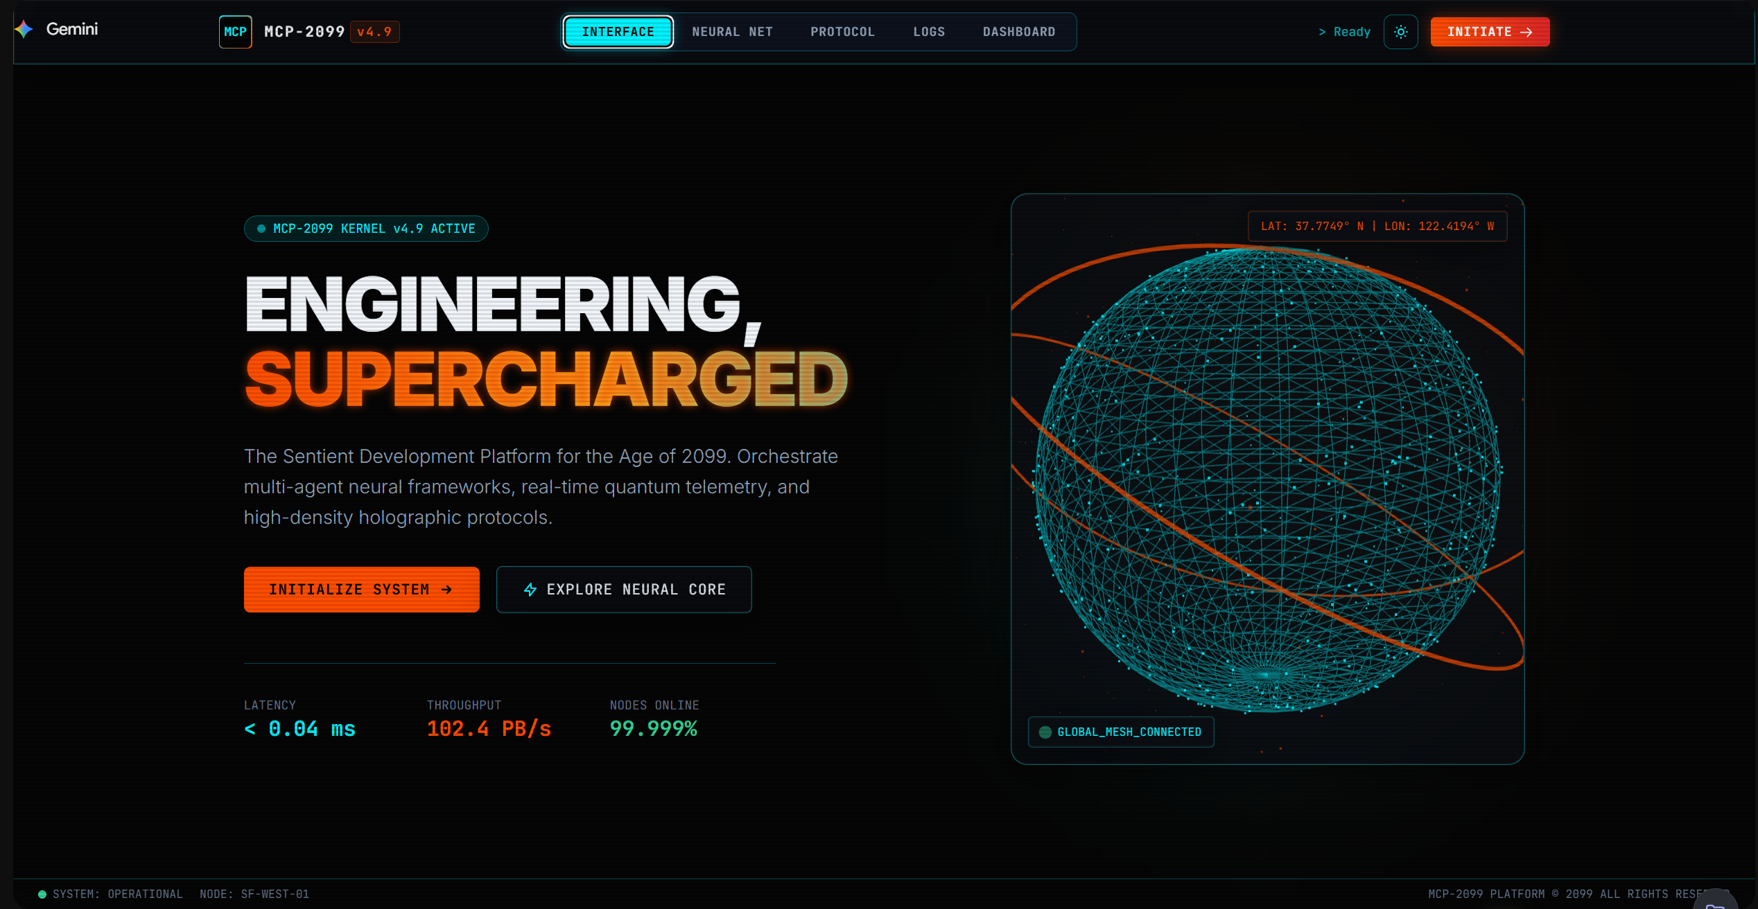Click the green SYSTEM status dot in footer

pyautogui.click(x=42, y=894)
